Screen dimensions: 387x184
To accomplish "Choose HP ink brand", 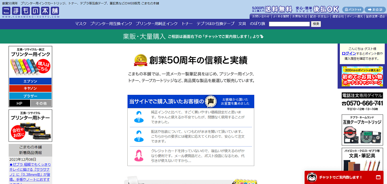I will [x=19, y=103].
